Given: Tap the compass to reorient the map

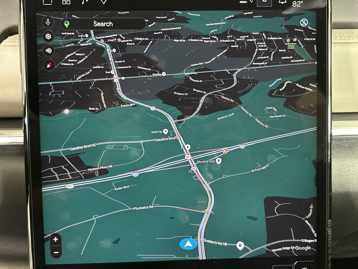Looking at the screenshot, I should (x=49, y=65).
